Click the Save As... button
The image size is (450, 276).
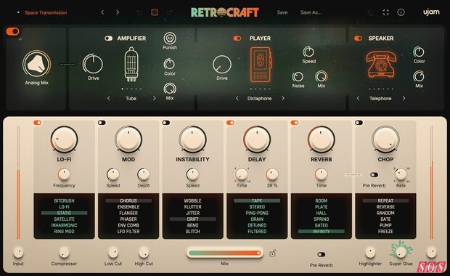point(311,12)
